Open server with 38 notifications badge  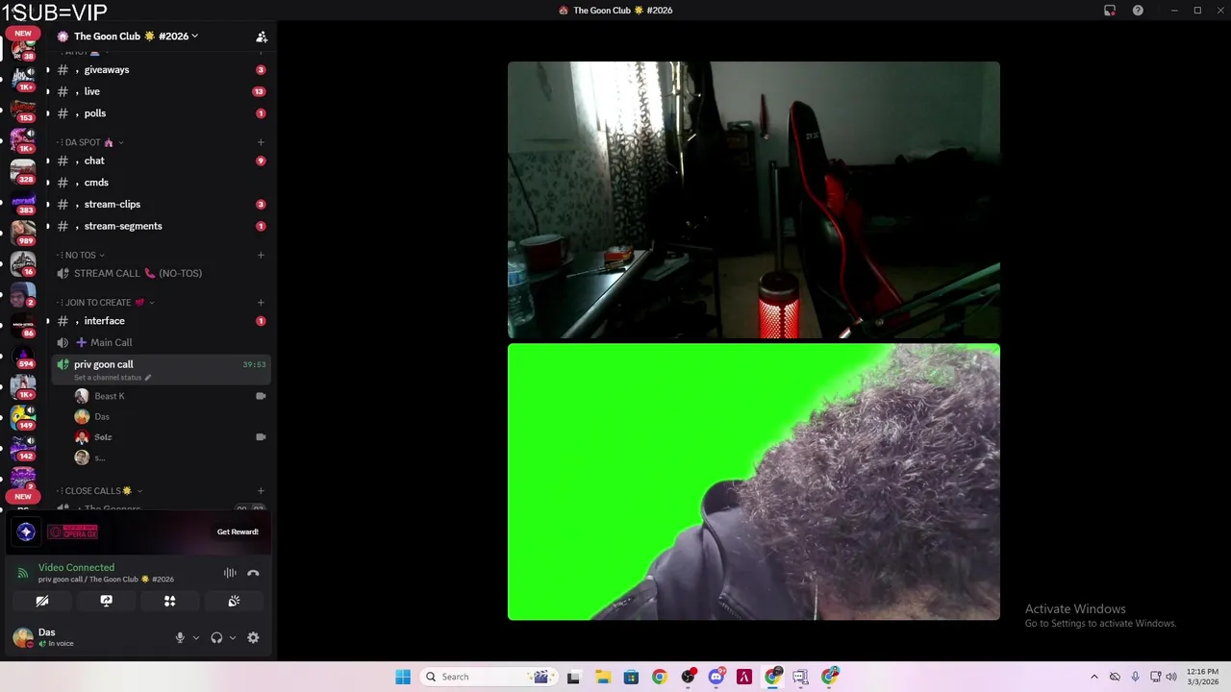pyautogui.click(x=23, y=48)
